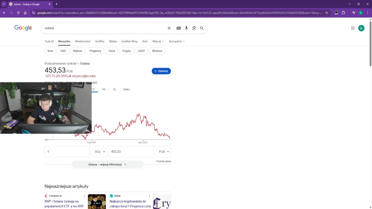This screenshot has height=209, width=372.
Task: Open the Extensions puzzle icon
Action: point(344,13)
